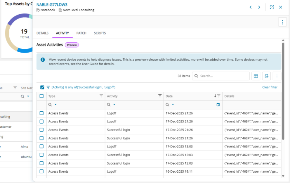Screen dimensions: 290x183
Task: Click the Clear filter link
Action: pos(270,87)
